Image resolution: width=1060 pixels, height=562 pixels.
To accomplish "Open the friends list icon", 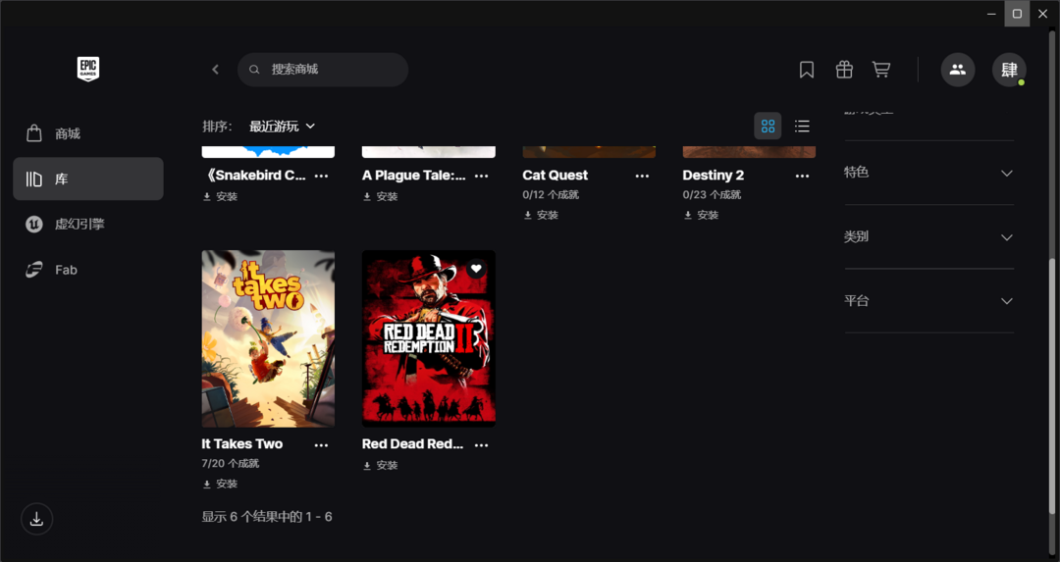I will pos(957,70).
